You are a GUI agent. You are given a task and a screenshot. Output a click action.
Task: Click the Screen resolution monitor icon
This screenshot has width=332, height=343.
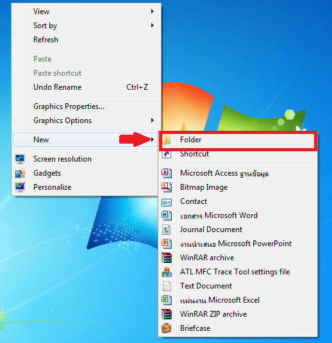[20, 159]
